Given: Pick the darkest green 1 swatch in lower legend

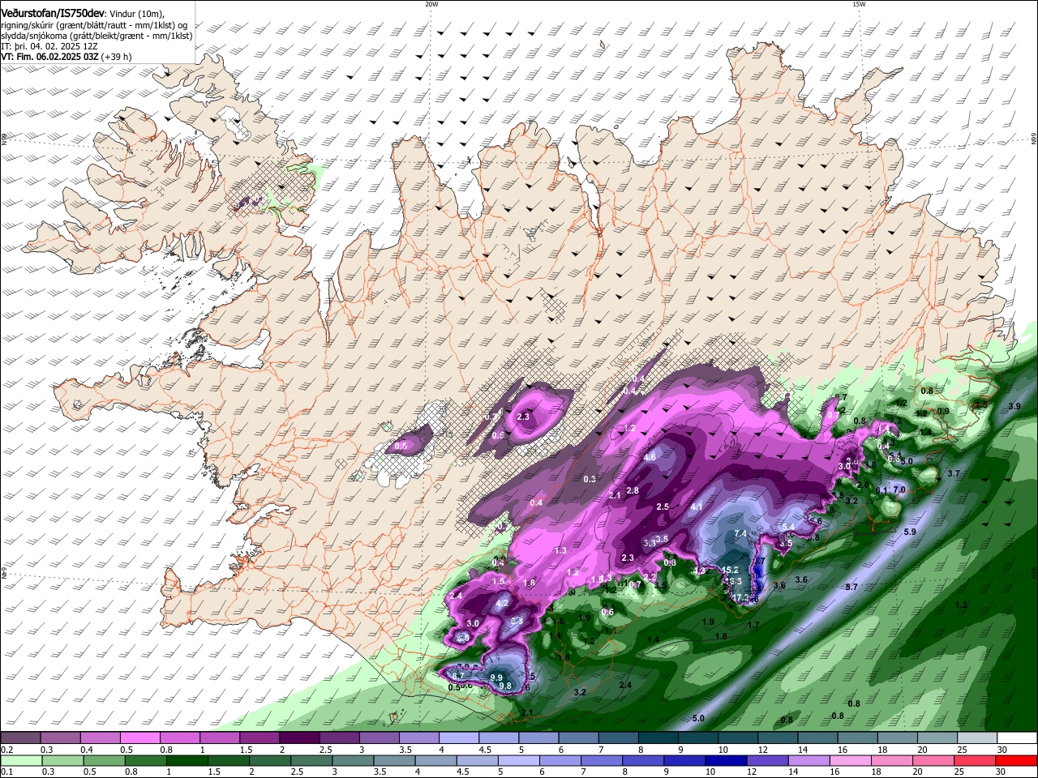Looking at the screenshot, I should (187, 760).
